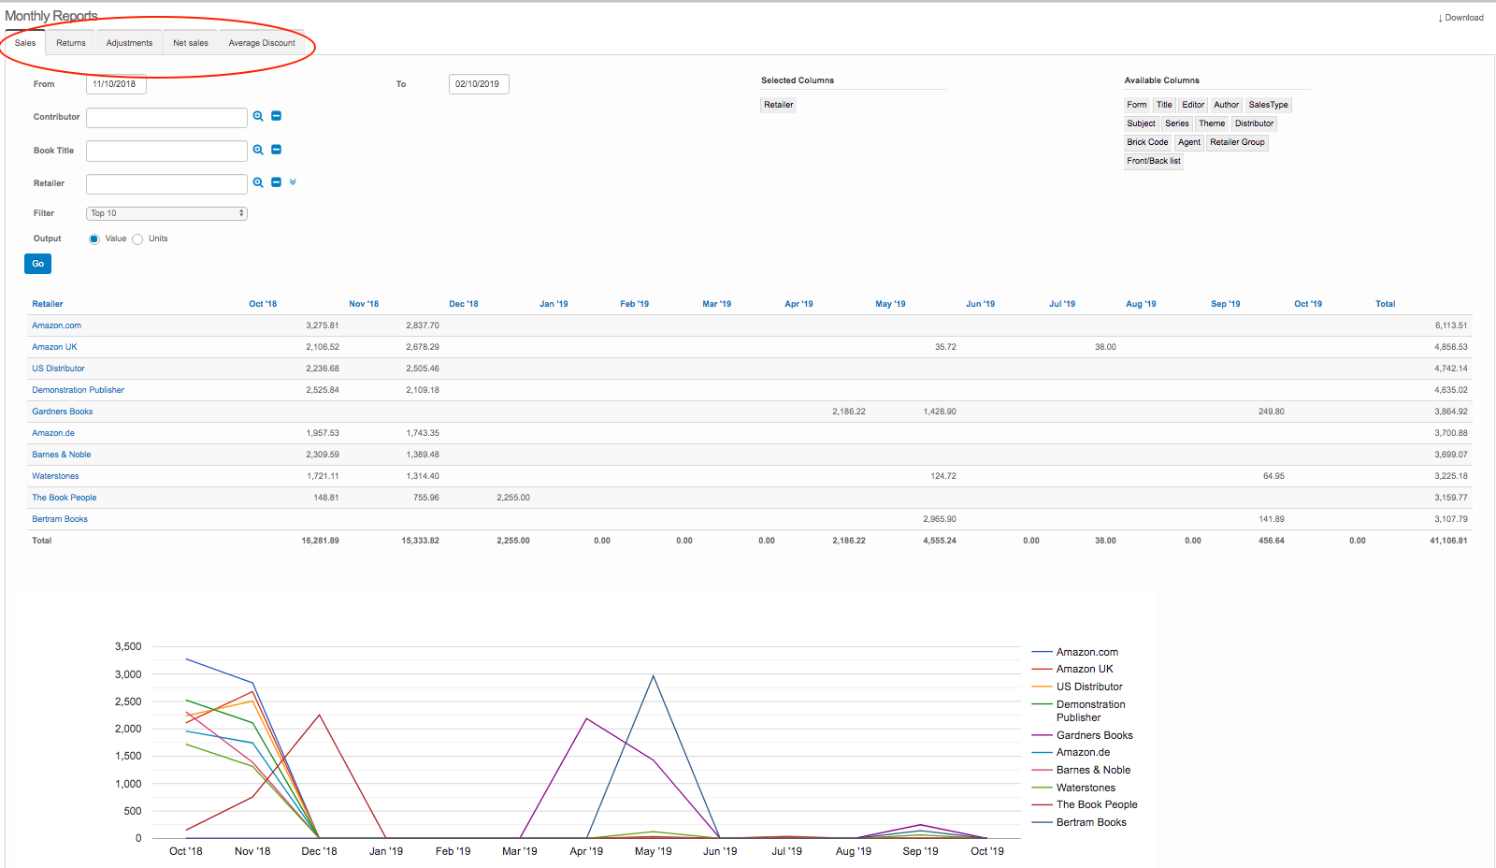
Task: Expand the Retailer double-chevron options
Action: click(293, 182)
